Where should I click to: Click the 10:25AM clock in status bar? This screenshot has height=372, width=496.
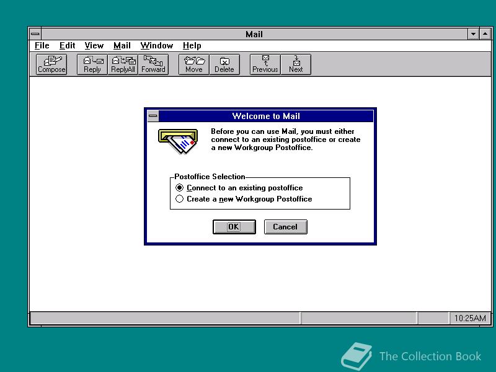coord(470,318)
